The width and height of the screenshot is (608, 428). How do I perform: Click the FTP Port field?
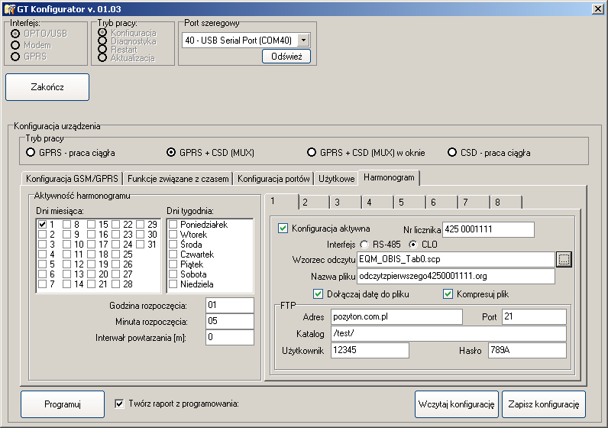[x=534, y=316]
